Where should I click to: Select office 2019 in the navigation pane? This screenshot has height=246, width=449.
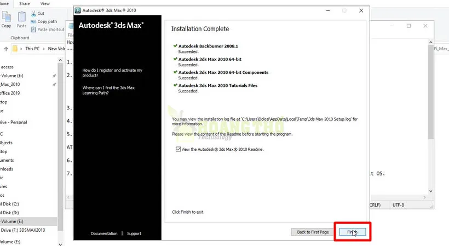(x=10, y=93)
